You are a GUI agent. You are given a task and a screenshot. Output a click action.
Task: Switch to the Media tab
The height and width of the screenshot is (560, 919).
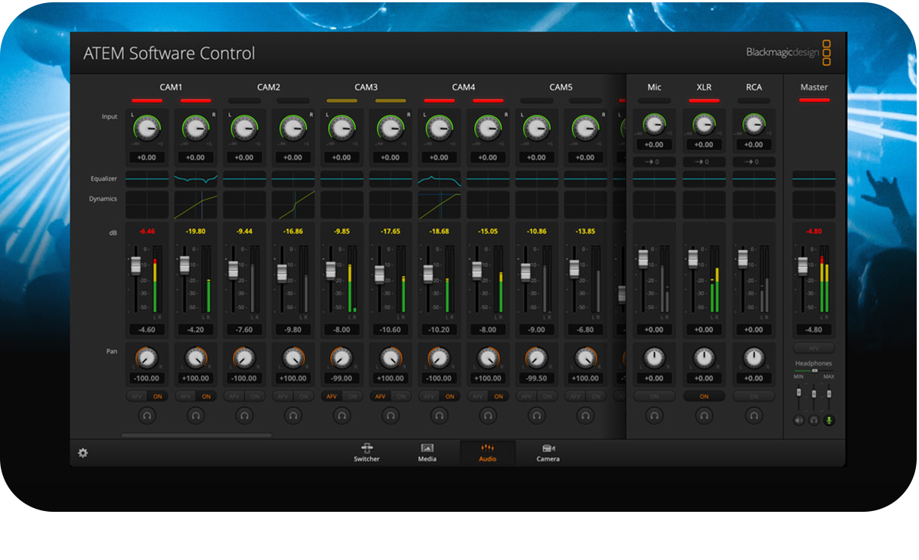427,453
